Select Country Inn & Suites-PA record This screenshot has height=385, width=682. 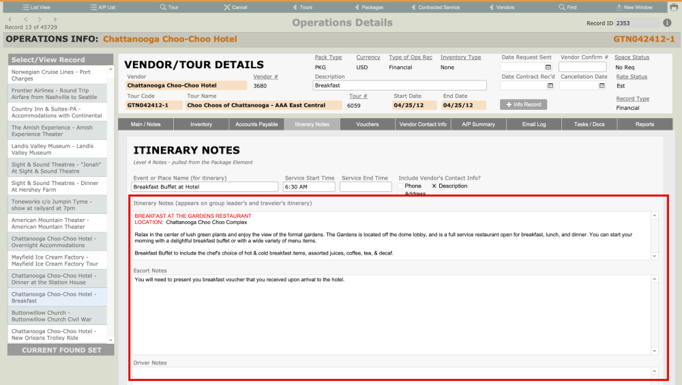click(x=57, y=112)
